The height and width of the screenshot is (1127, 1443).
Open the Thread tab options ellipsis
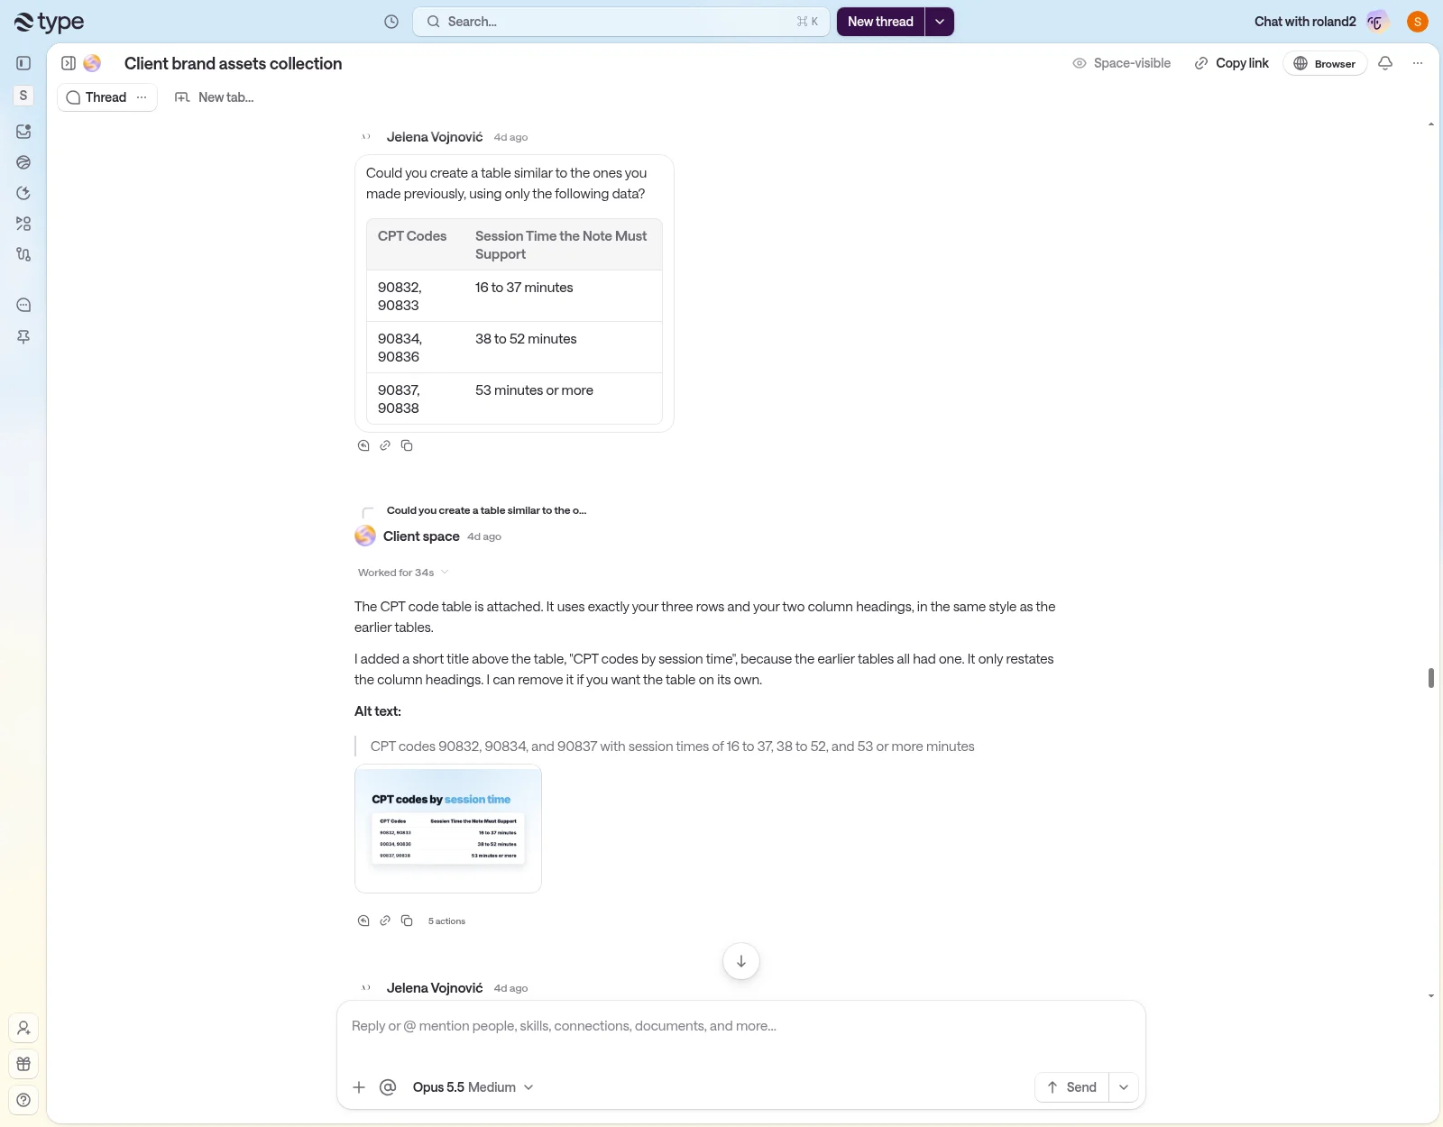pyautogui.click(x=142, y=97)
